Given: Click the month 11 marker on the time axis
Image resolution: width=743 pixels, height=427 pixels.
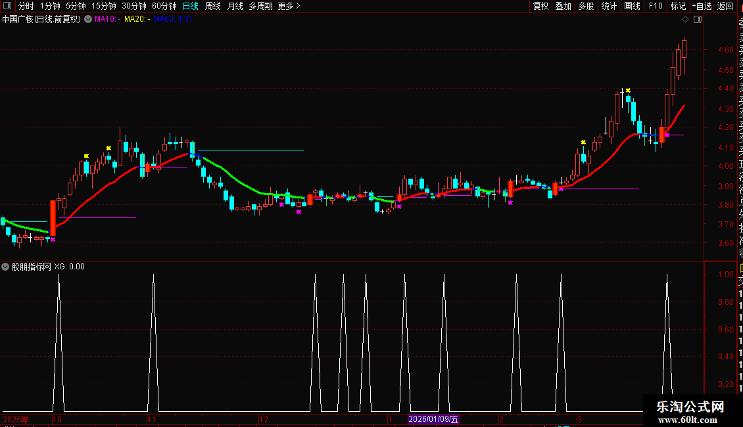Looking at the screenshot, I should (151, 420).
